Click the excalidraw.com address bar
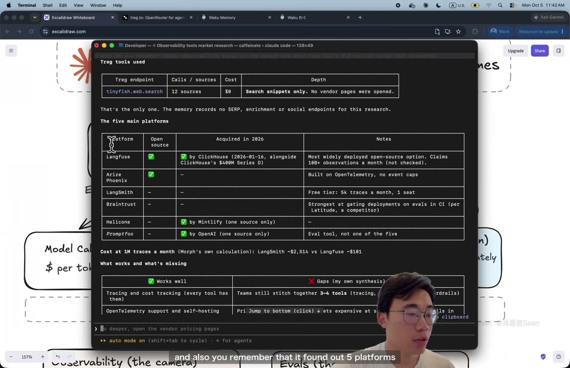This screenshot has height=368, width=570. tap(236, 32)
